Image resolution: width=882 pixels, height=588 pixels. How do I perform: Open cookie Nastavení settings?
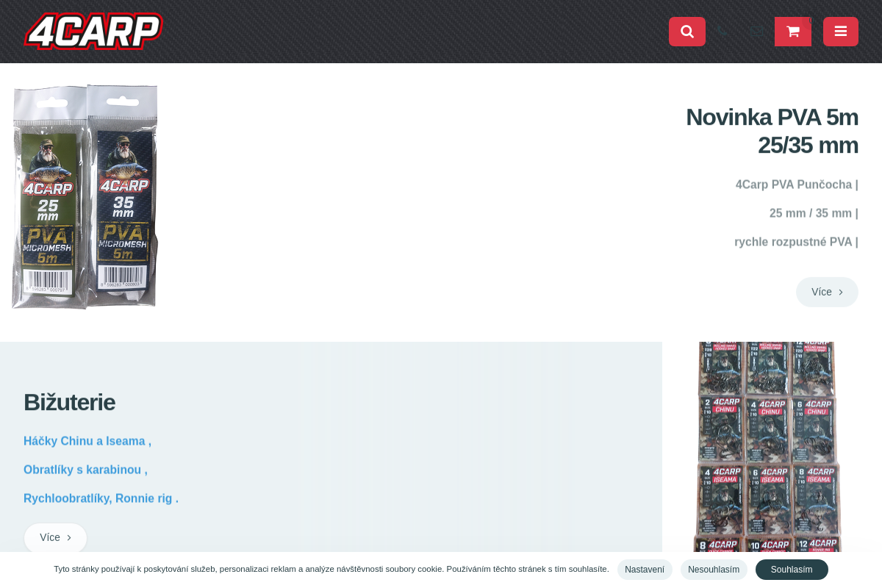[645, 570]
